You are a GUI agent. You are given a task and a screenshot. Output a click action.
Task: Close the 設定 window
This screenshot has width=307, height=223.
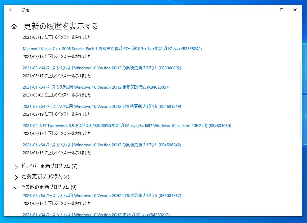[x=295, y=10]
